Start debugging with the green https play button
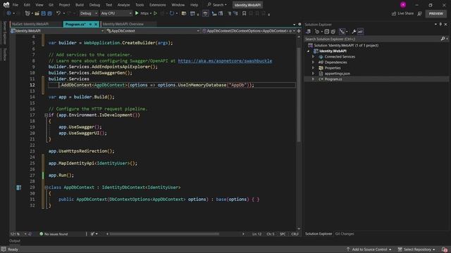Viewport: 451px width, 253px height. 137,13
